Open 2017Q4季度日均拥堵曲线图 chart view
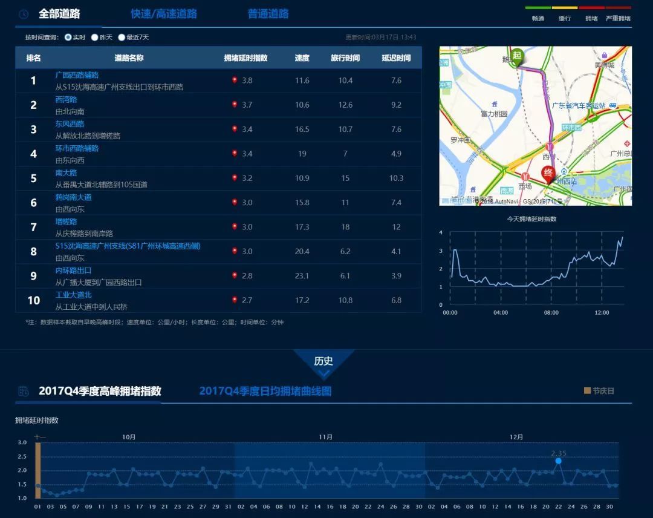The height and width of the screenshot is (518, 653). (265, 391)
